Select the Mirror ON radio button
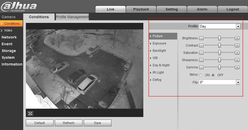 (x=200, y=75)
